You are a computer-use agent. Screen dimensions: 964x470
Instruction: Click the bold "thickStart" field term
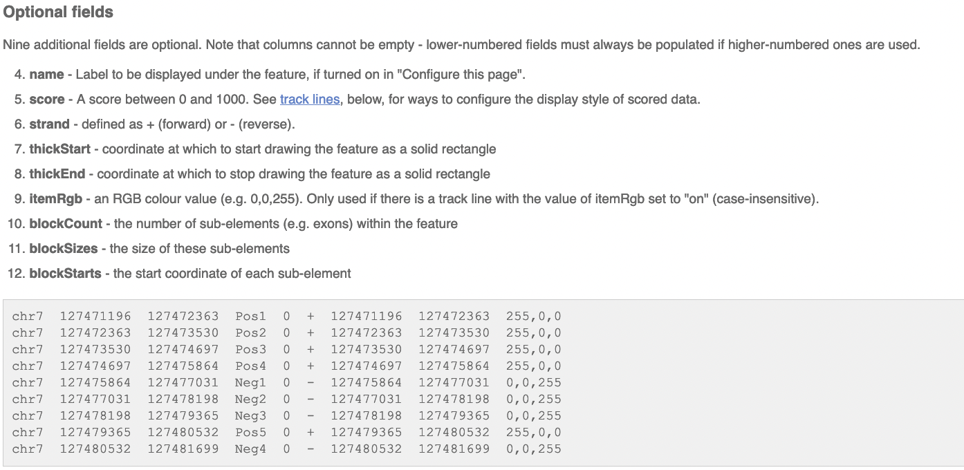pyautogui.click(x=60, y=149)
